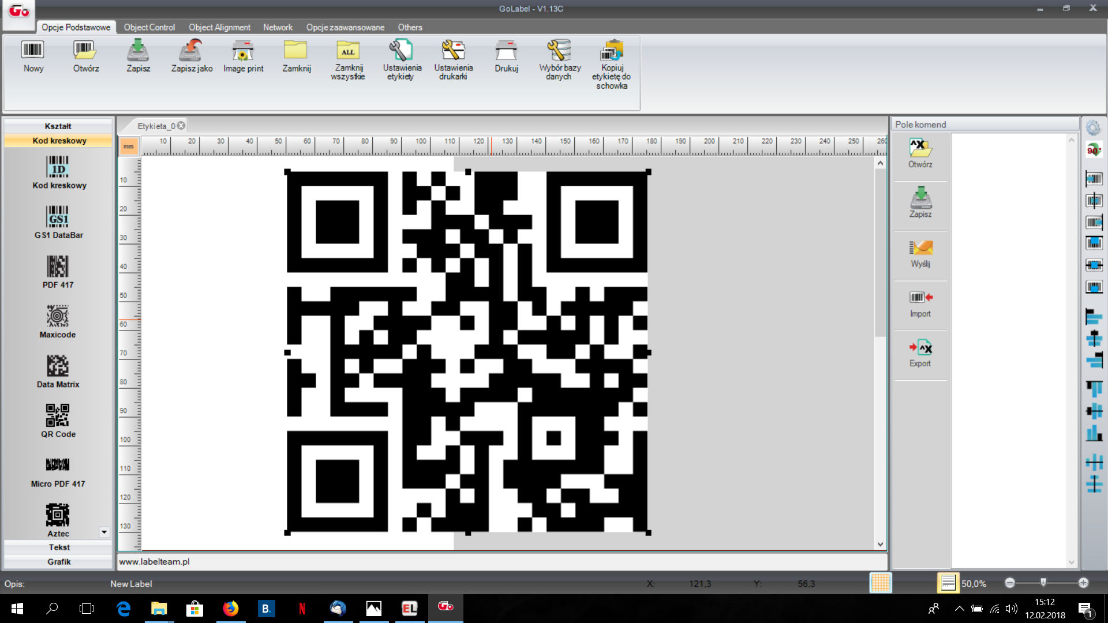Click the gear settings icon in right strip
Viewport: 1108px width, 623px height.
click(x=1093, y=127)
